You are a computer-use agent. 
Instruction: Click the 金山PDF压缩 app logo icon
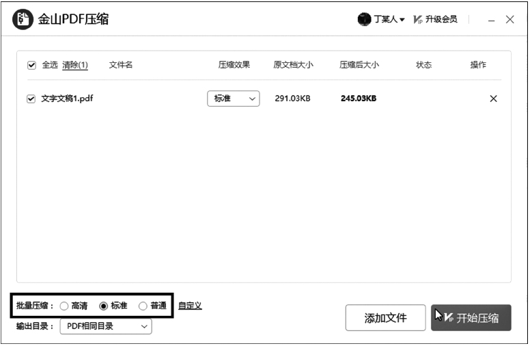tap(23, 19)
